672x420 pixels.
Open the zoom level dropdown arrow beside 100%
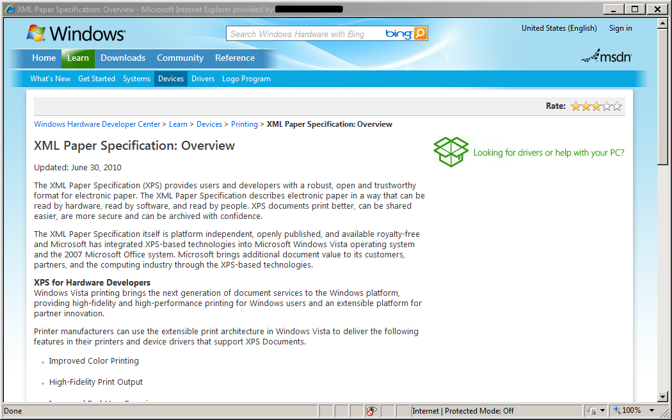(x=652, y=410)
